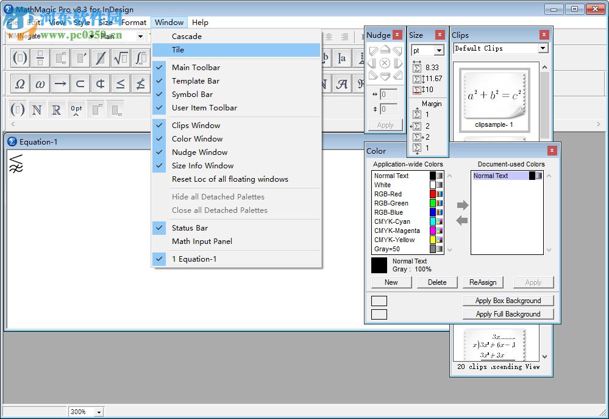Open the zoom level dropdown showing 300%
This screenshot has height=419, width=609.
pos(85,411)
